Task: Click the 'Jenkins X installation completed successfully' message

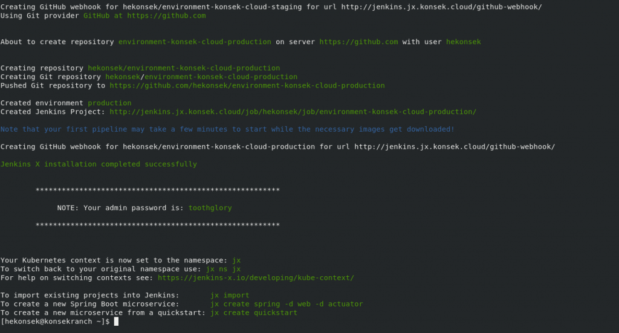Action: [99, 164]
